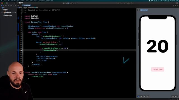
Task: Select the live preview mode button
Action: (138, 96)
